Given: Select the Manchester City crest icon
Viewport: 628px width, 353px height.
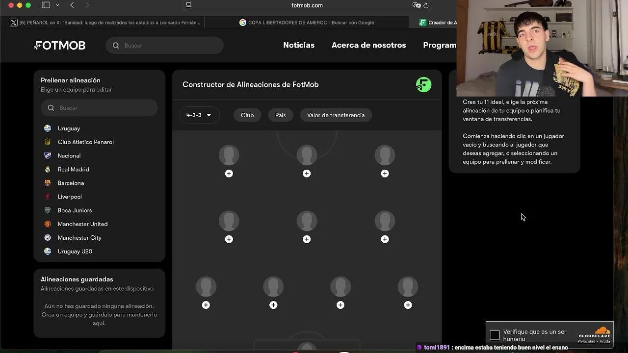Looking at the screenshot, I should 48,238.
